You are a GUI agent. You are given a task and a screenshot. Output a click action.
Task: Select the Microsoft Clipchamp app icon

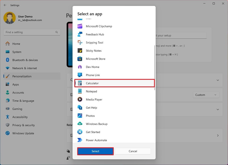pos(80,26)
